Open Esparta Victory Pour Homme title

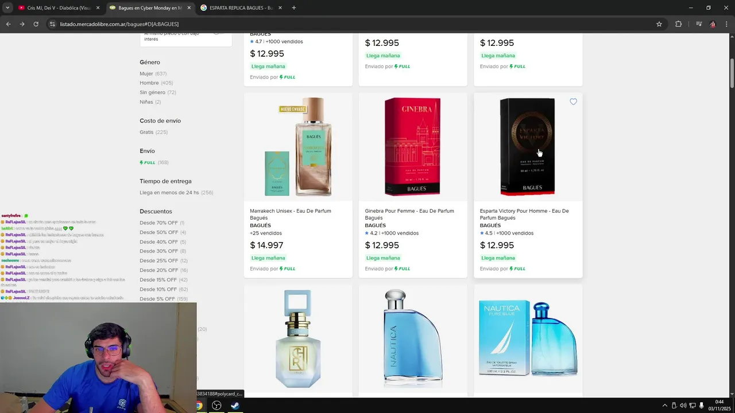point(524,214)
